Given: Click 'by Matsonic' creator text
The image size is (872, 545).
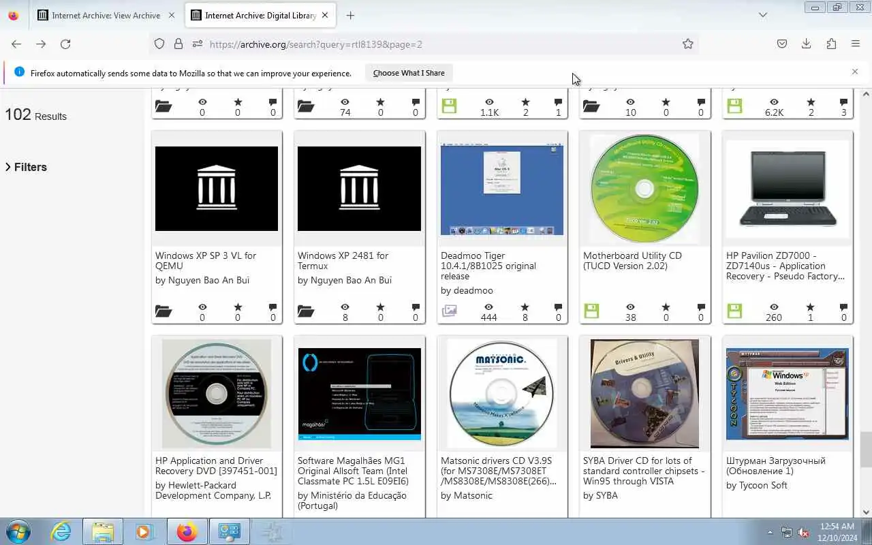Looking at the screenshot, I should tap(467, 495).
